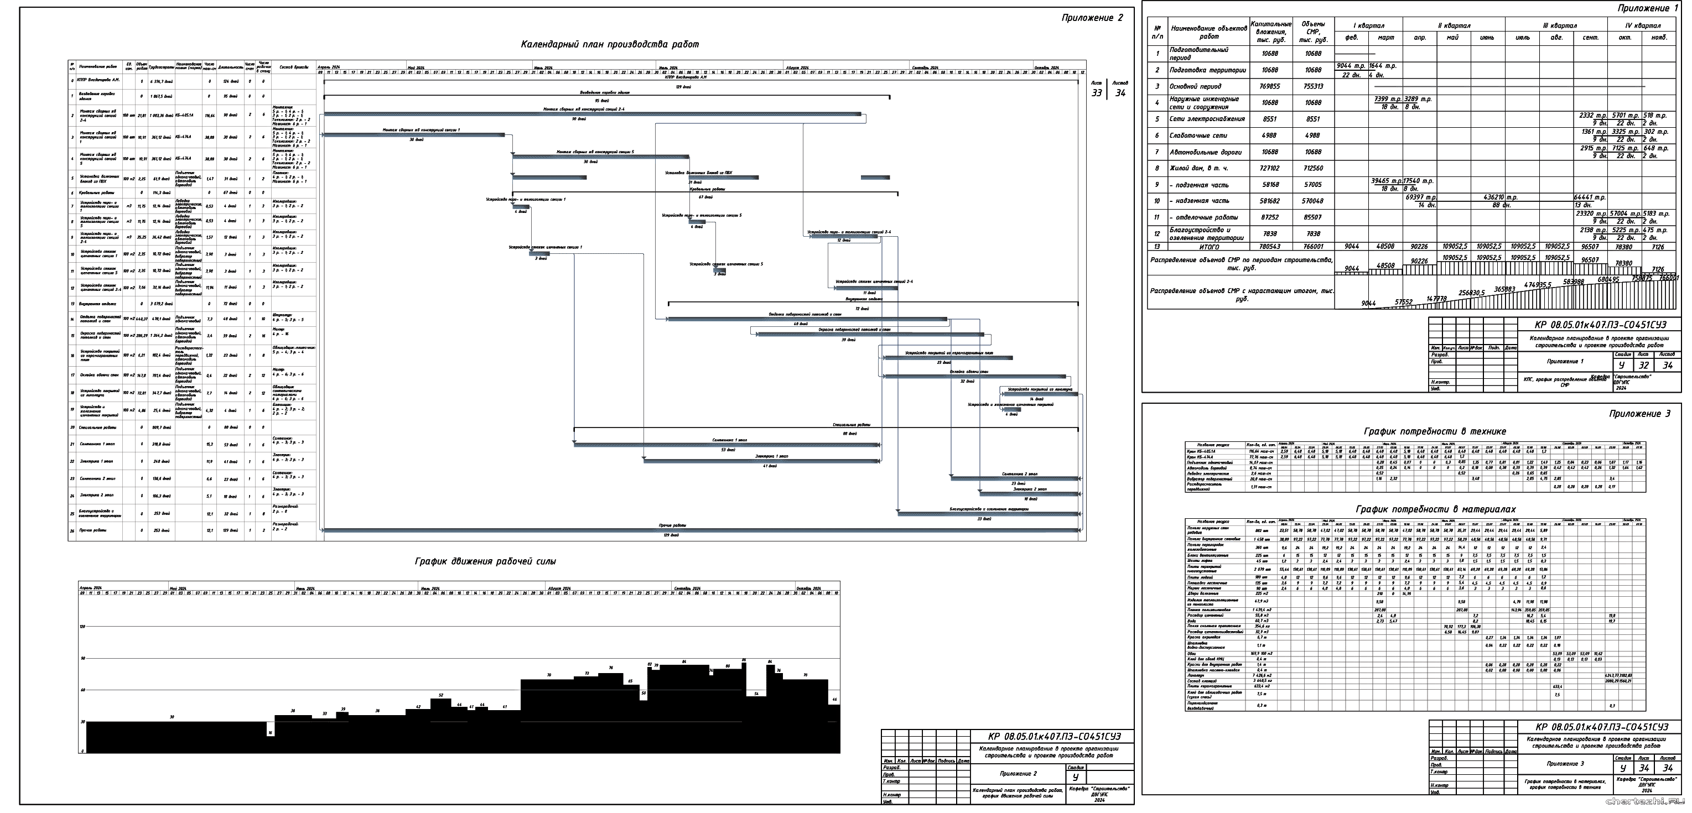Image resolution: width=1692 pixels, height=813 pixels.
Task: Click the 'Основной период' row in Приложение 1
Action: point(1195,86)
